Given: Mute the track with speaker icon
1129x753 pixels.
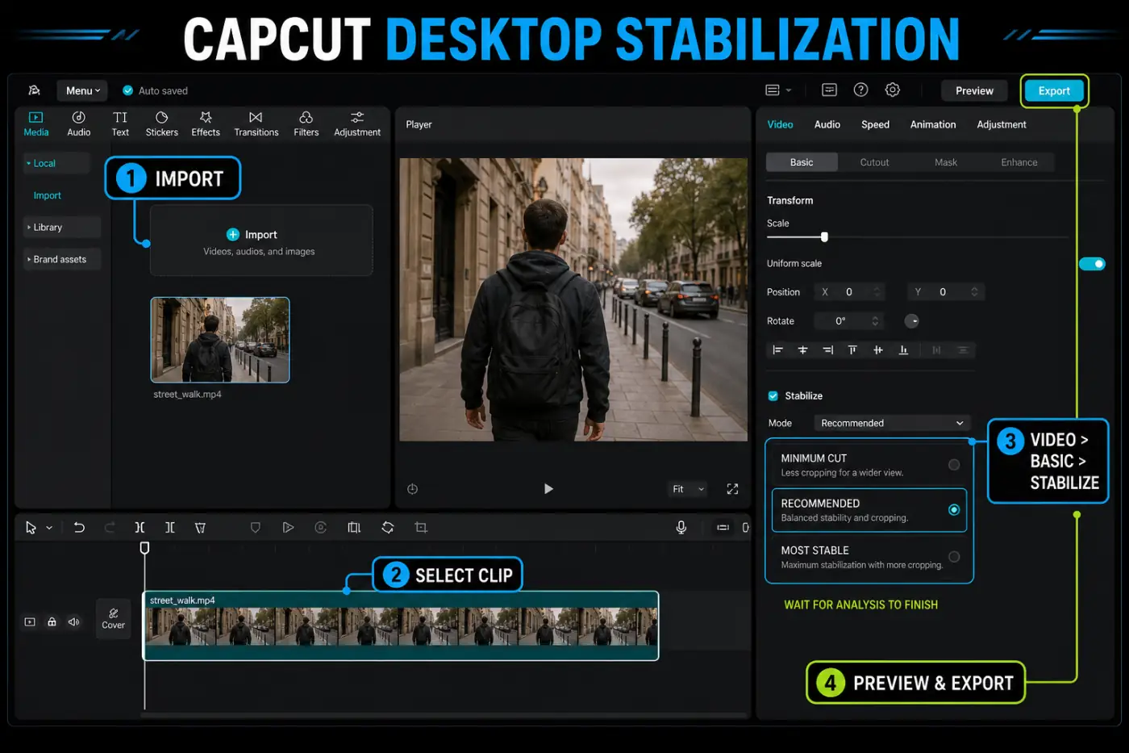Looking at the screenshot, I should 73,621.
